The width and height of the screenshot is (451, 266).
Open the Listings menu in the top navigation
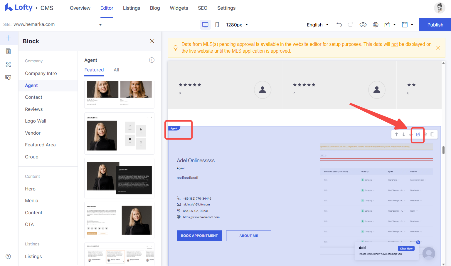(x=132, y=8)
